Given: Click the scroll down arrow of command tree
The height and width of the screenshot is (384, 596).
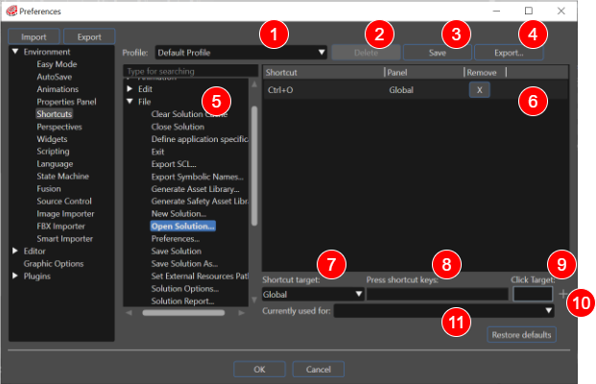Looking at the screenshot, I should coord(254,300).
